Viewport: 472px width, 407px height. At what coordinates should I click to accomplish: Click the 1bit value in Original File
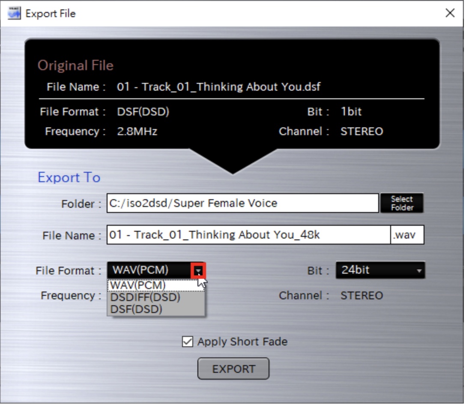pyautogui.click(x=351, y=112)
